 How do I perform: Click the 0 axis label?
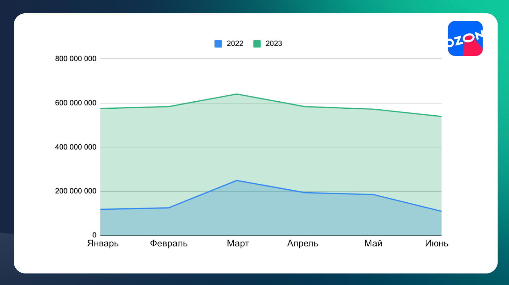point(94,235)
